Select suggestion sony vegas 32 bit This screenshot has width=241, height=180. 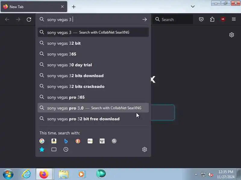(x=93, y=43)
